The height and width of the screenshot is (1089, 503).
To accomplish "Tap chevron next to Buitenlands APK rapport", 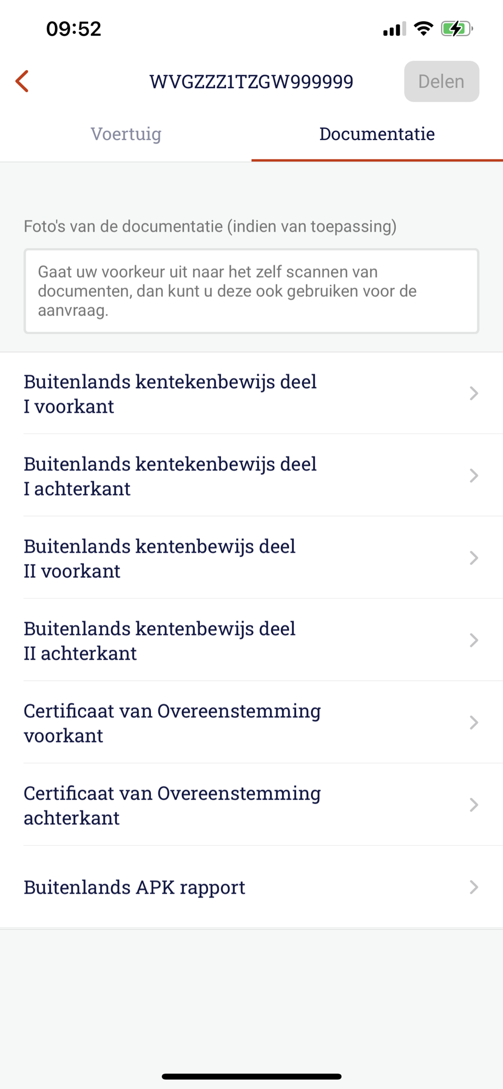I will click(x=474, y=887).
